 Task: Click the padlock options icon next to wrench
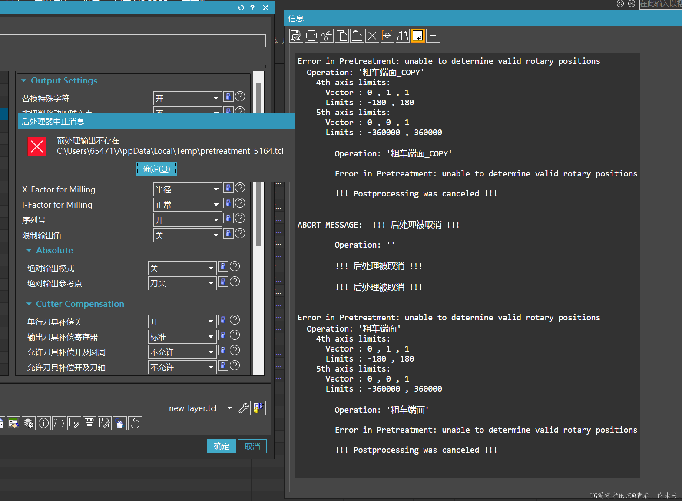click(259, 408)
